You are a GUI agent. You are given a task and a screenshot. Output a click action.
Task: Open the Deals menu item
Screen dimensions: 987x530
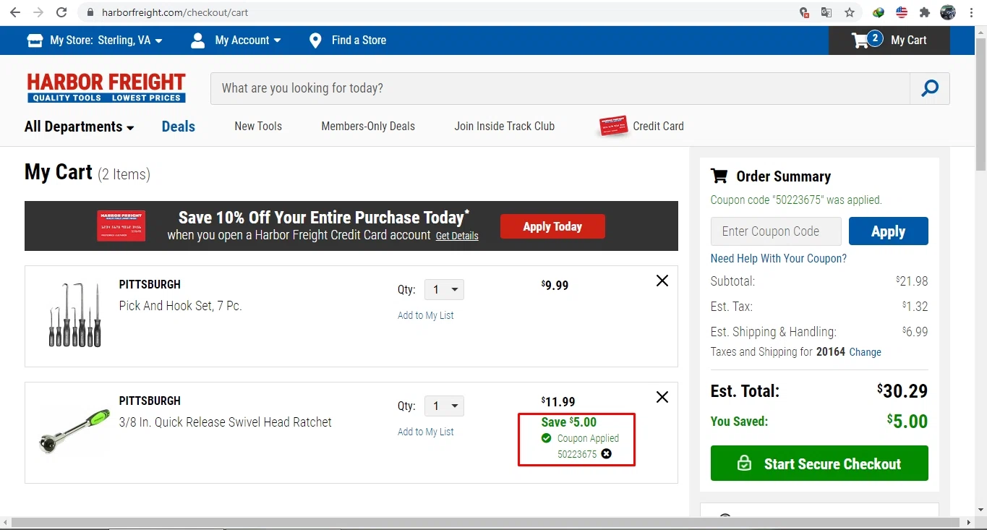pyautogui.click(x=179, y=127)
